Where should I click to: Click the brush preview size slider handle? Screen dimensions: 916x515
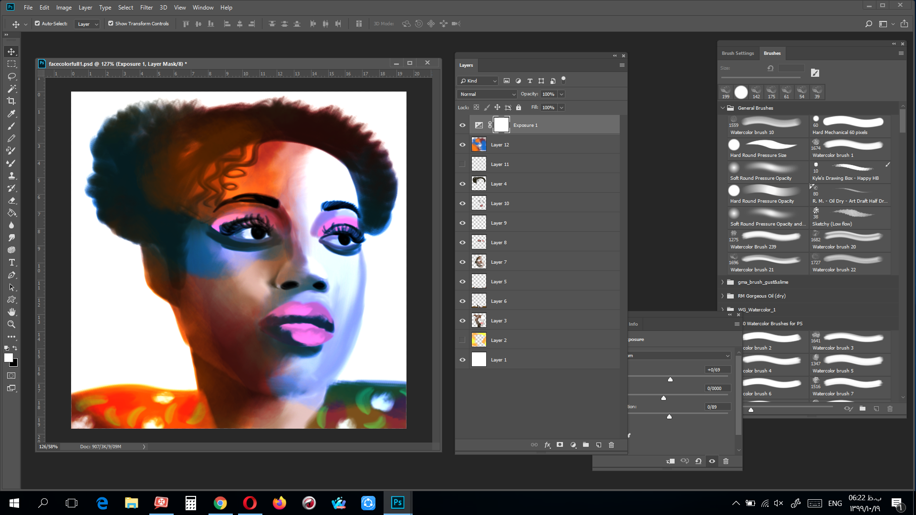pos(751,410)
